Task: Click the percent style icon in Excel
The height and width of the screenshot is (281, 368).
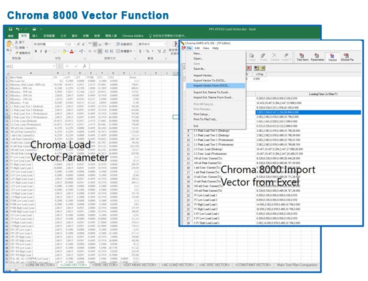Action: (148, 51)
